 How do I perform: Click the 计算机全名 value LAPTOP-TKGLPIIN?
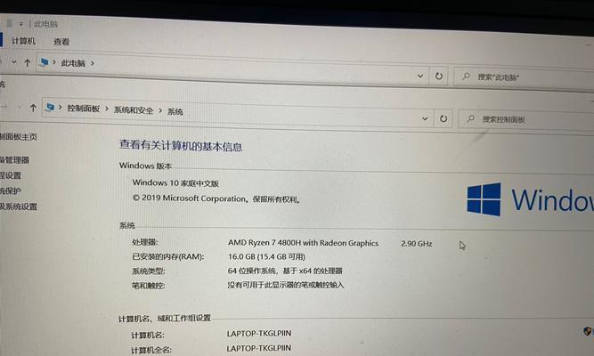coord(259,348)
